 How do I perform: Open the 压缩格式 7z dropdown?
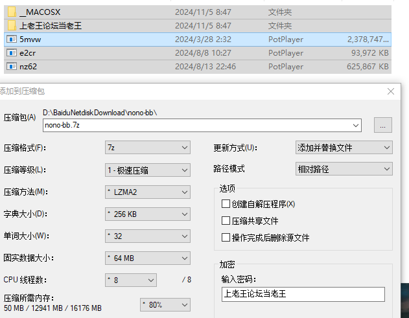[x=148, y=148]
